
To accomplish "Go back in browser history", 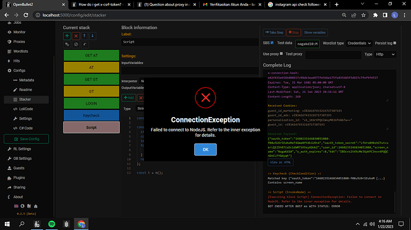I will [7, 15].
